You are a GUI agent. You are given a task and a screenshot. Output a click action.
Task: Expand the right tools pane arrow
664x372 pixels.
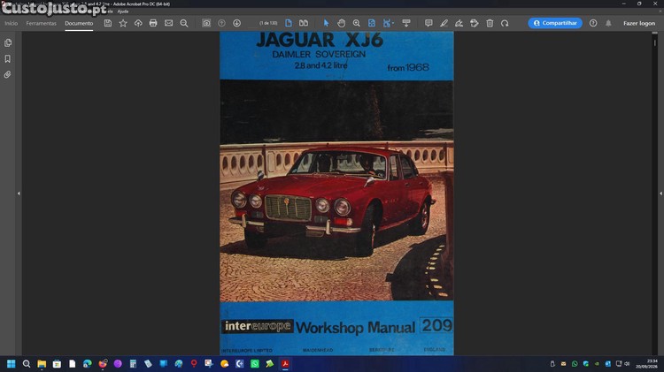pos(660,194)
